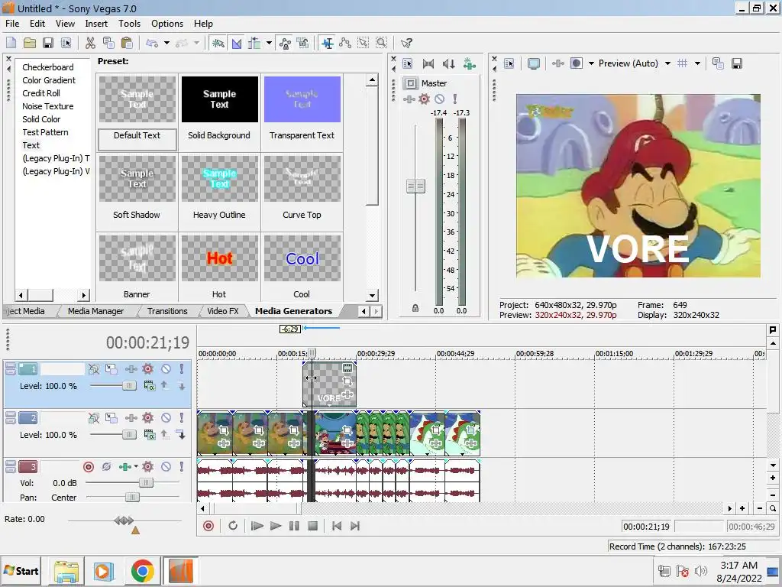Mute video track 1
This screenshot has width=782, height=587.
[166, 369]
